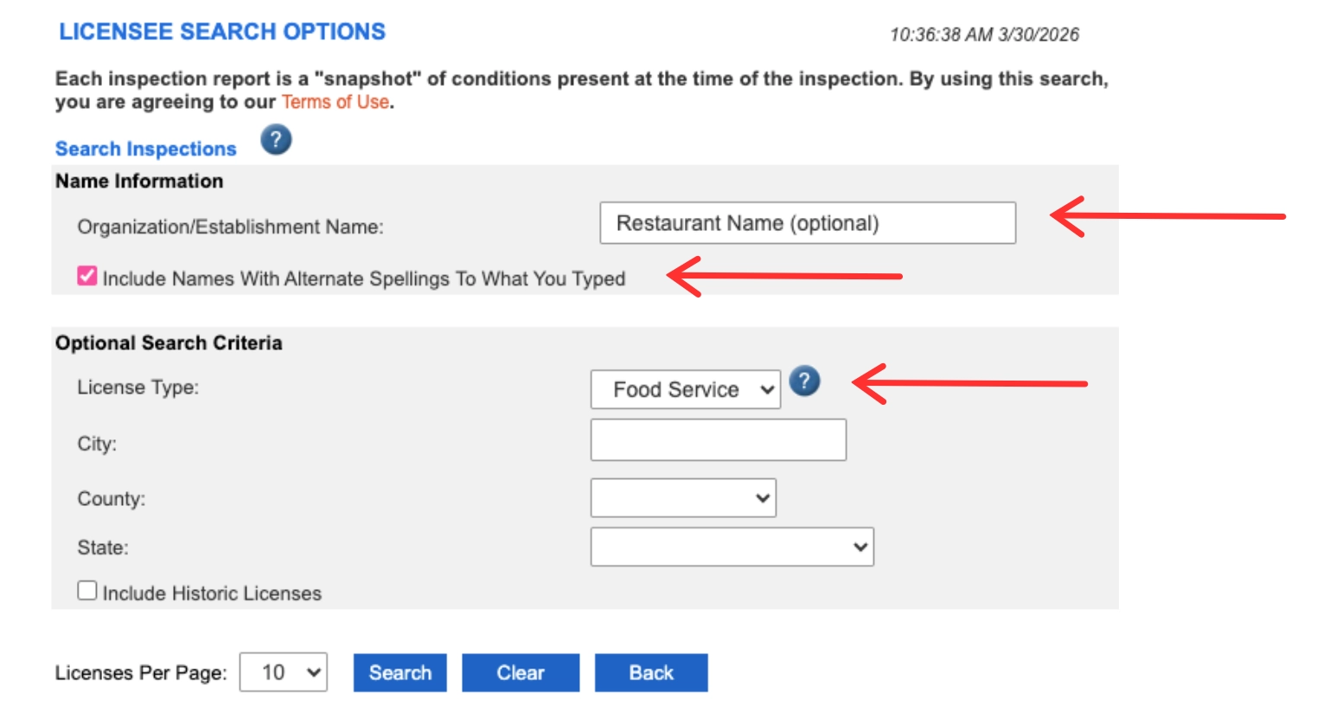Screen dimensions: 1336x717
Task: Click the Search button
Action: tap(400, 672)
